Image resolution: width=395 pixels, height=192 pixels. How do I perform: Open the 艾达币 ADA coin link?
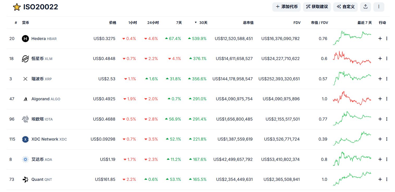(42, 159)
